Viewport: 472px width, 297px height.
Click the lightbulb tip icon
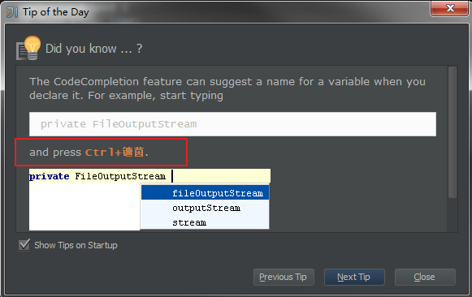(28, 48)
